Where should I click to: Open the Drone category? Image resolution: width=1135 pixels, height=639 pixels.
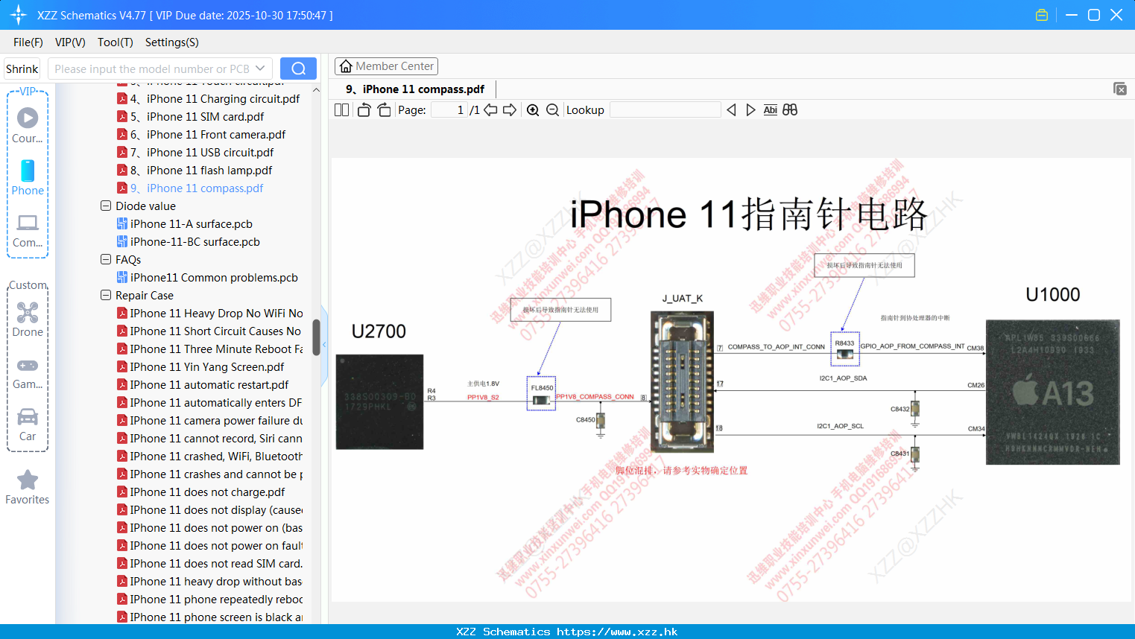click(28, 319)
